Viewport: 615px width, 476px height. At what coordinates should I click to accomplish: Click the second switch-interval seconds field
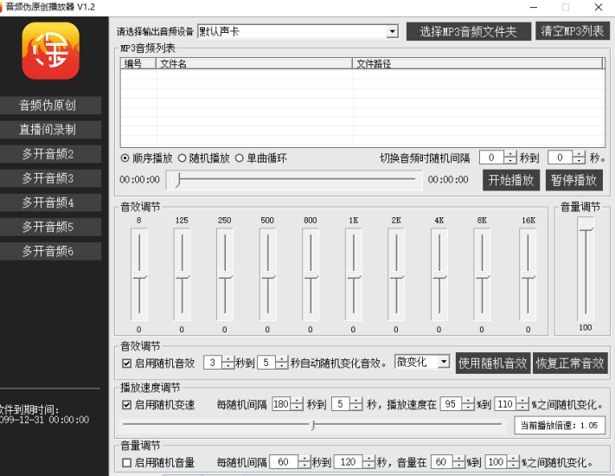pos(561,158)
